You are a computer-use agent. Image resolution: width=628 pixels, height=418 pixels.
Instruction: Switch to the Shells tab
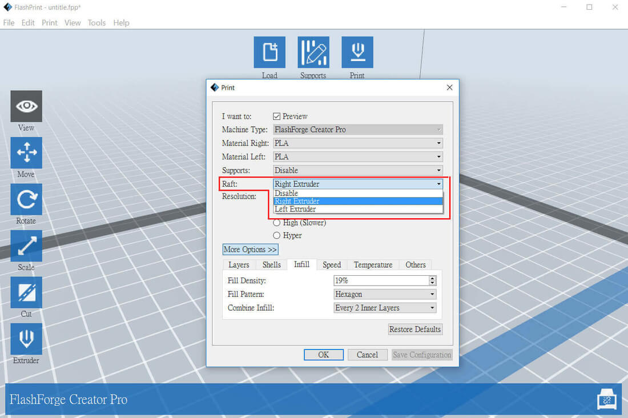[272, 265]
